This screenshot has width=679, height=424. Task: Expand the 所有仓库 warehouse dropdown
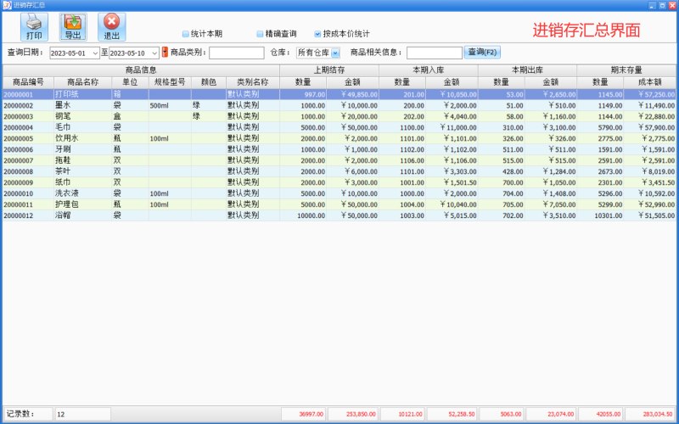pos(335,53)
